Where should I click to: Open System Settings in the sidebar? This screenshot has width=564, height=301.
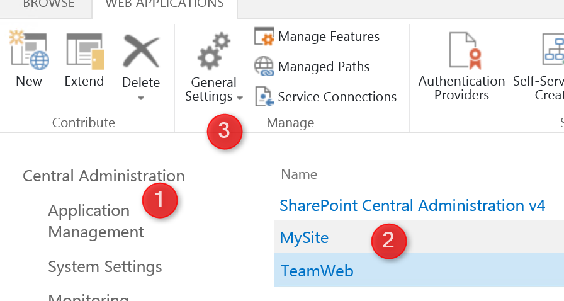click(x=105, y=267)
